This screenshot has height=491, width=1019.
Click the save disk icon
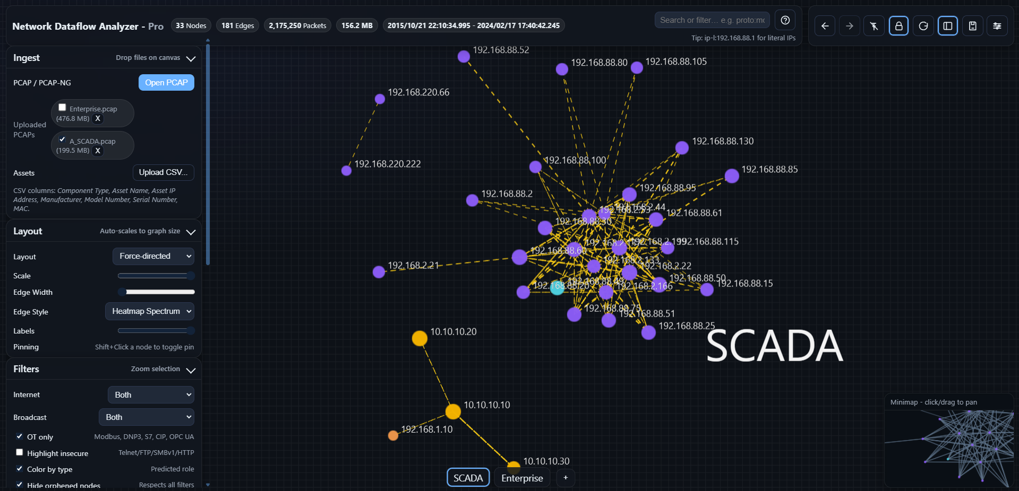tap(972, 26)
